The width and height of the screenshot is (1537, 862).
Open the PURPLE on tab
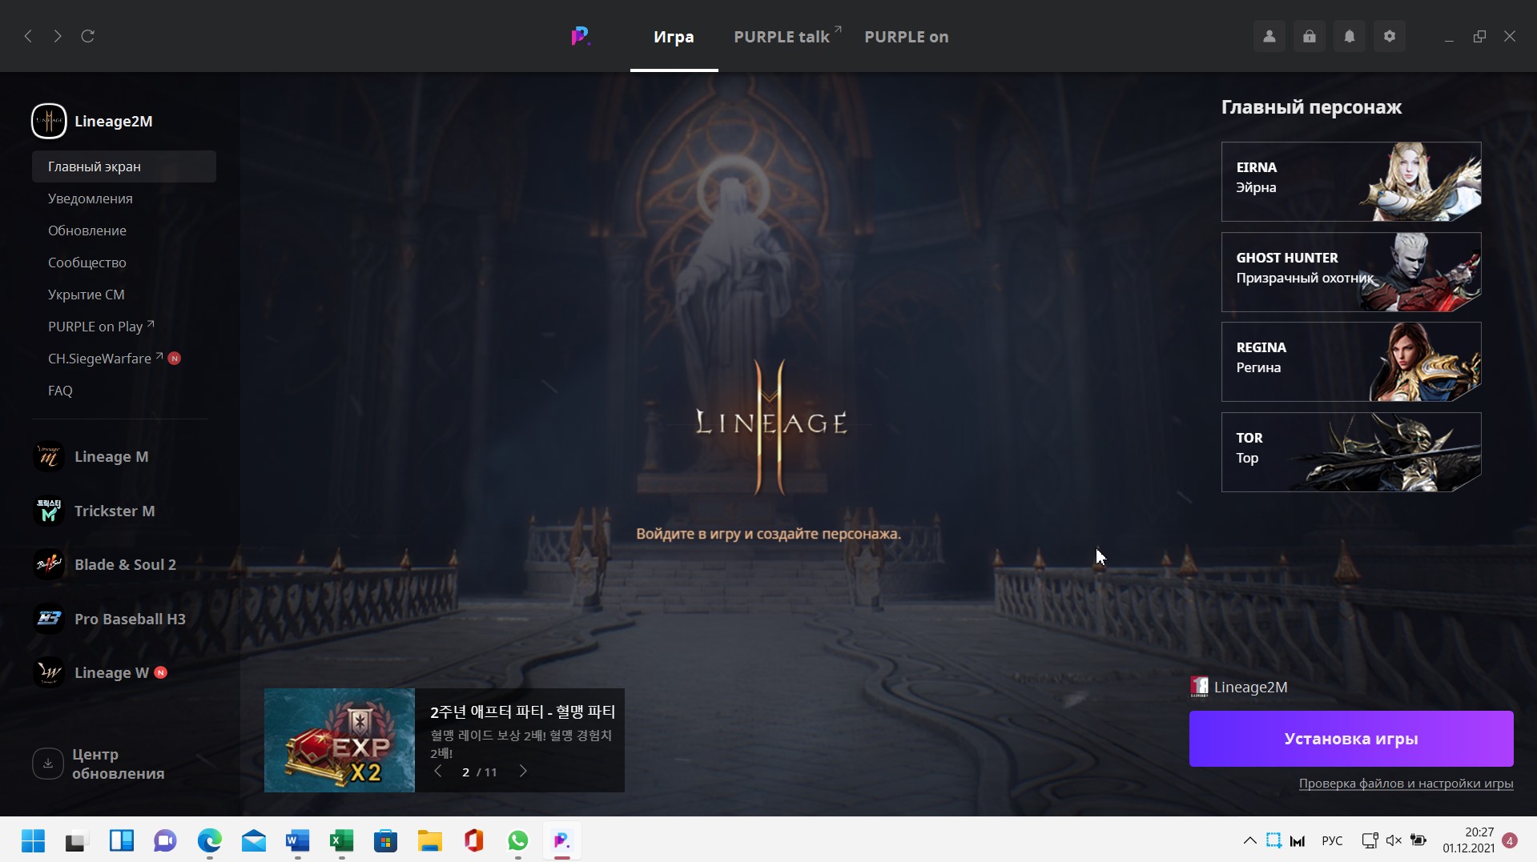coord(906,37)
